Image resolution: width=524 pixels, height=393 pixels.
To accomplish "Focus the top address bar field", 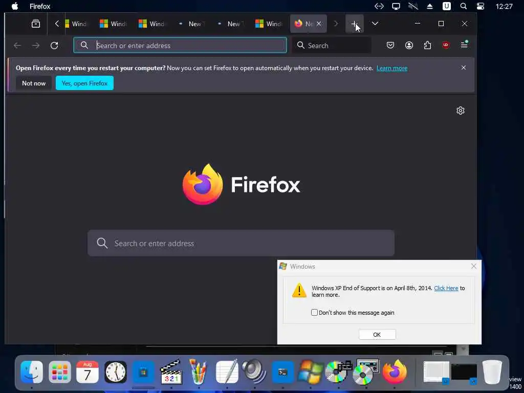I will click(x=180, y=46).
